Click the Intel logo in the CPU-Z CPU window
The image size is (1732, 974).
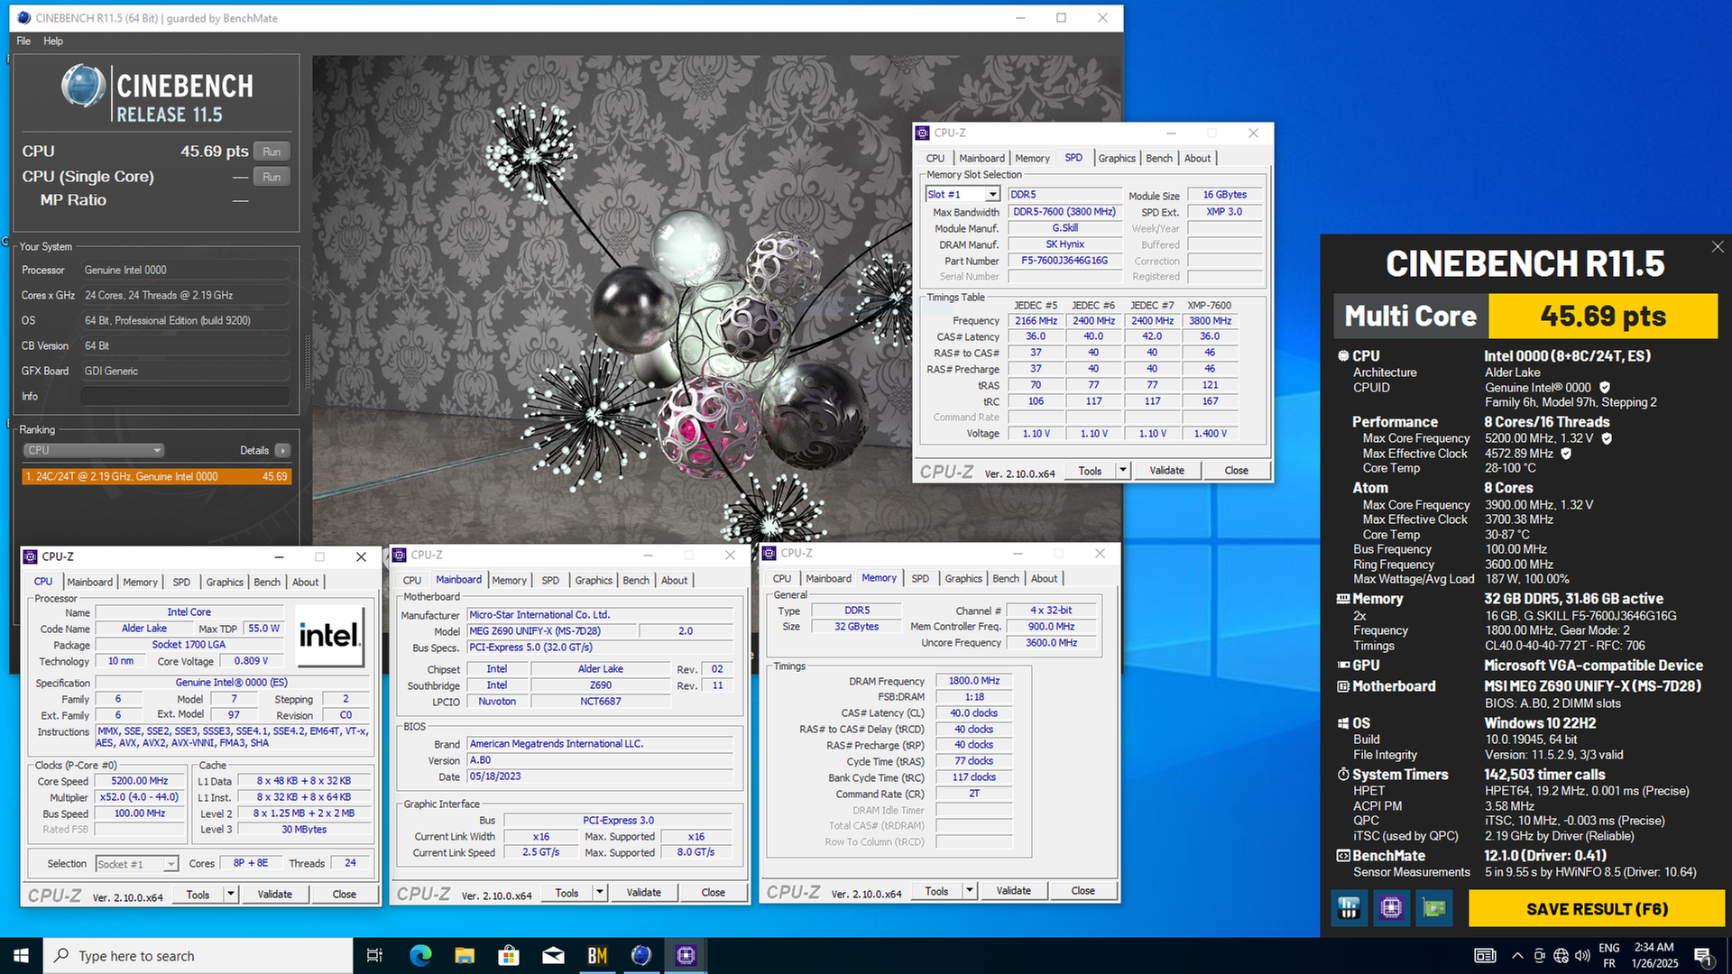pos(330,636)
